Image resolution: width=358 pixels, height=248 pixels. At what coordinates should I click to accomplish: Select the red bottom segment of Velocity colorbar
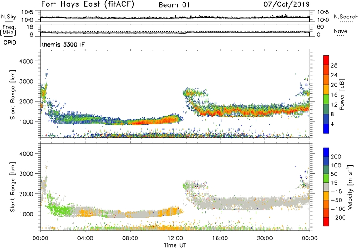coord(326,222)
